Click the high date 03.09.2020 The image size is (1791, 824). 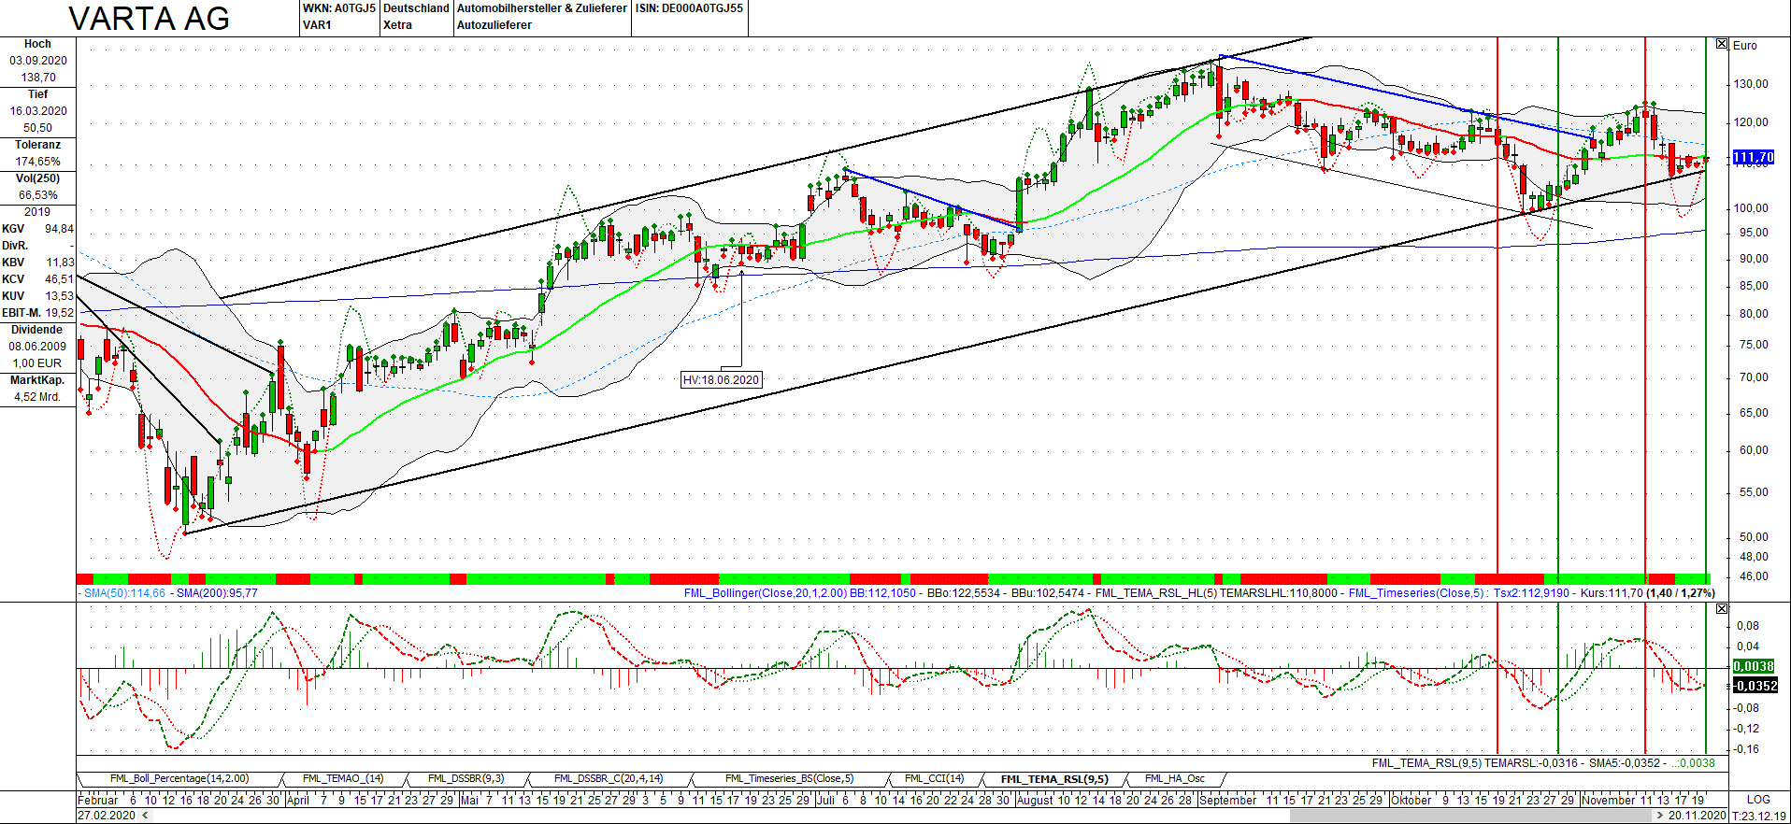[x=38, y=61]
